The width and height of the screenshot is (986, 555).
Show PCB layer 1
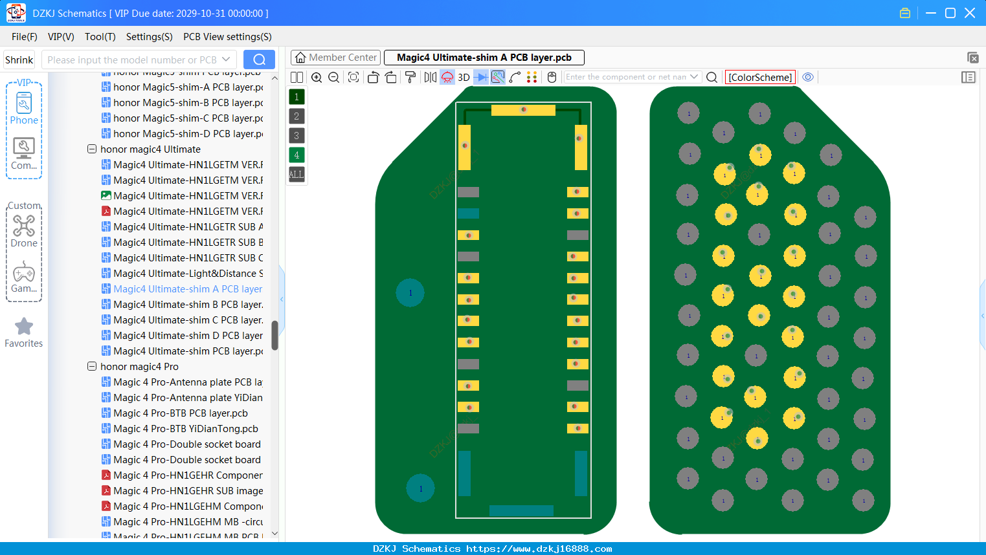pyautogui.click(x=297, y=96)
